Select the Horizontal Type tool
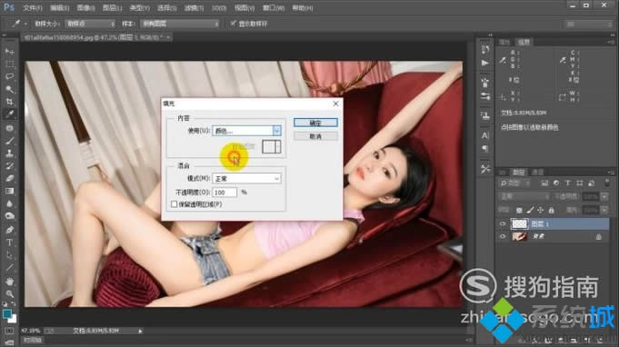 (9, 243)
